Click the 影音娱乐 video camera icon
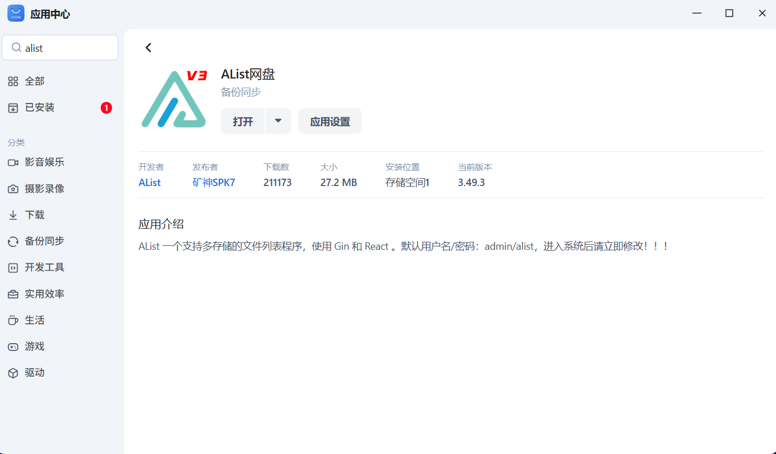Image resolution: width=776 pixels, height=454 pixels. 13,162
